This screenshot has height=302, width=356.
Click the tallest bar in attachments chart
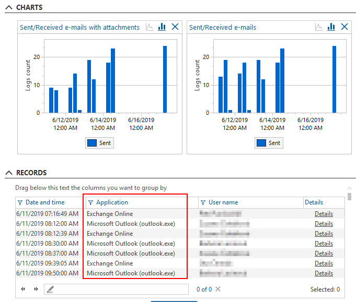coord(165,79)
